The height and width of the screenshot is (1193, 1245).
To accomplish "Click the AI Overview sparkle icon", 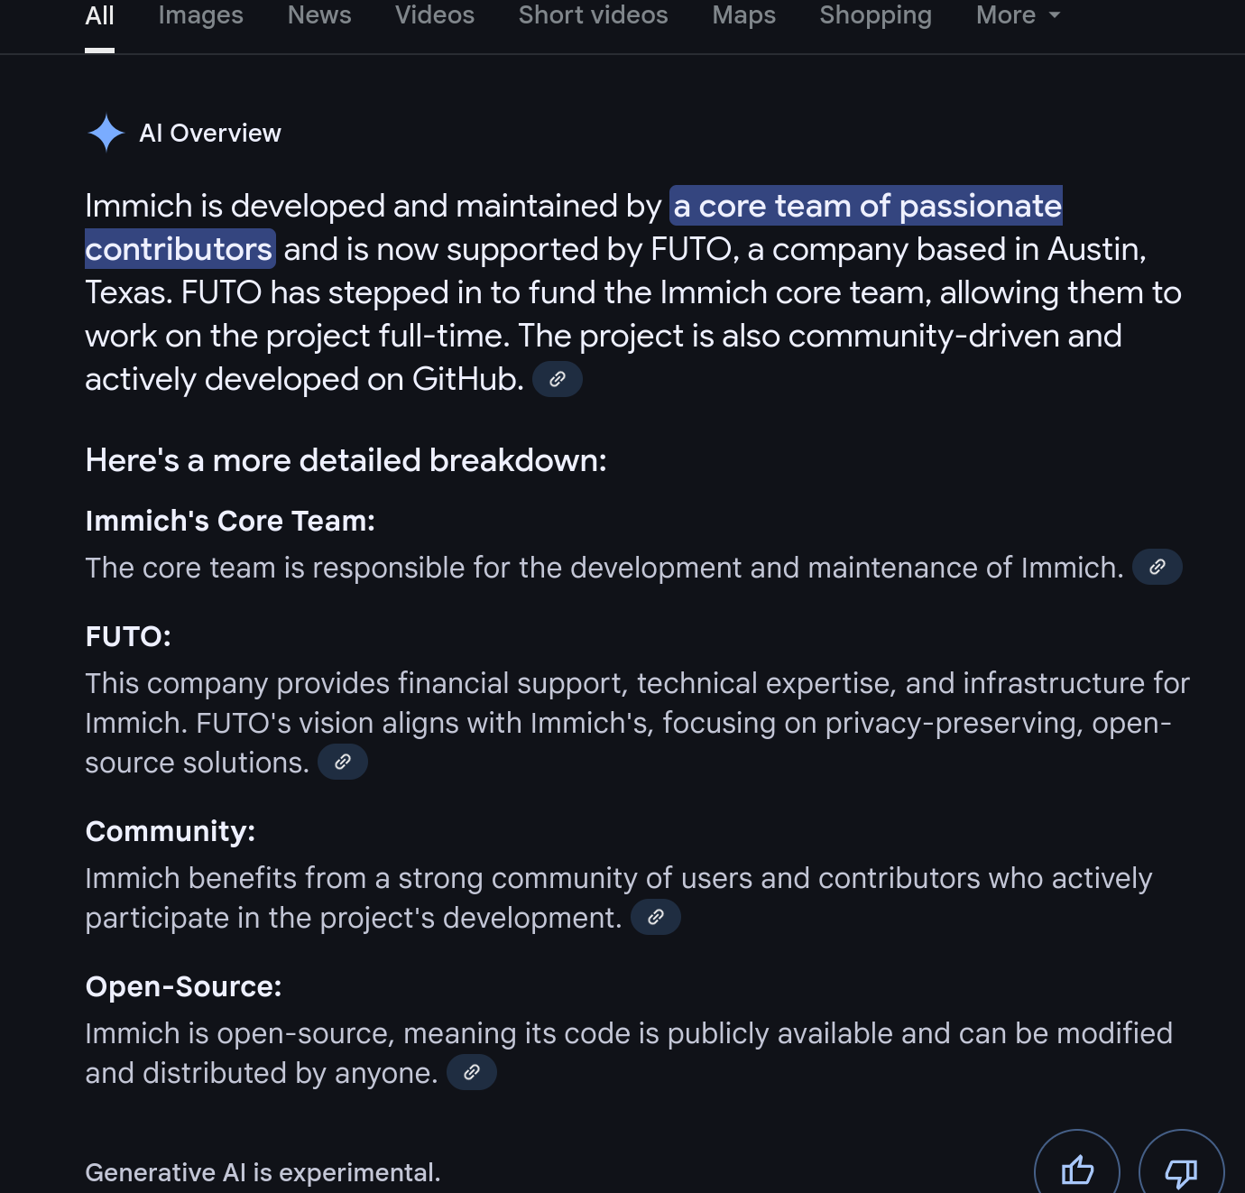I will [106, 133].
